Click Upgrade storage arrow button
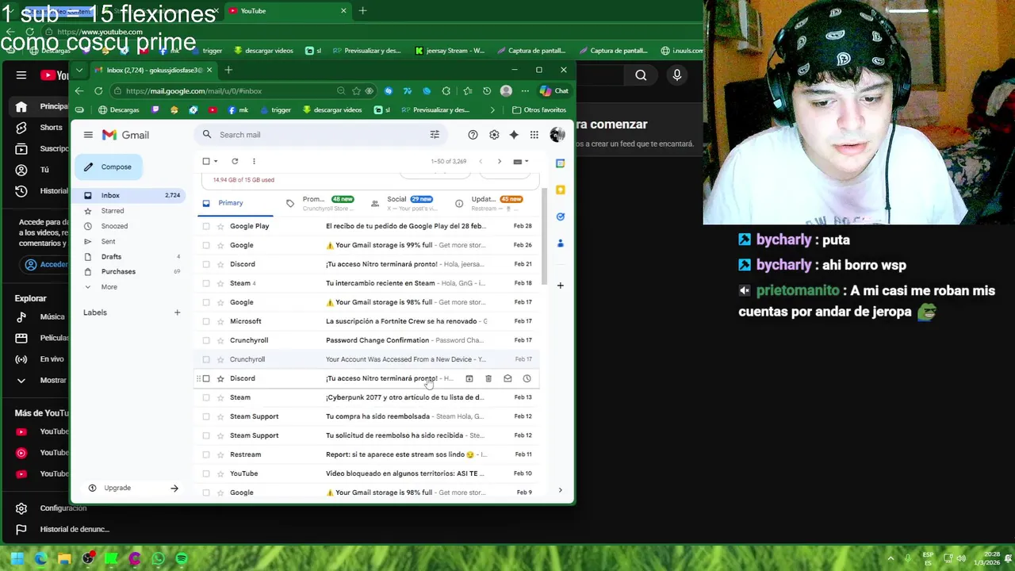This screenshot has width=1015, height=571. tap(174, 489)
